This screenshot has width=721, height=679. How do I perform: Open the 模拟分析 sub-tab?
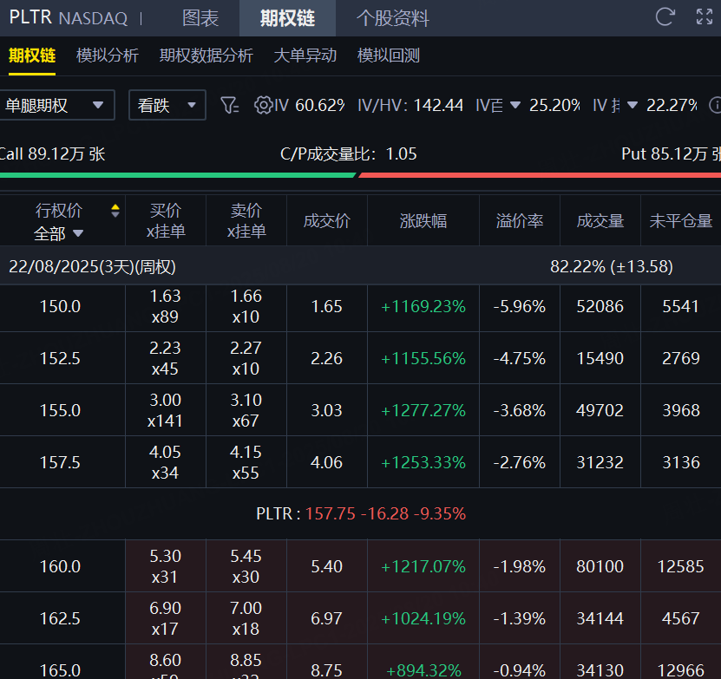108,55
